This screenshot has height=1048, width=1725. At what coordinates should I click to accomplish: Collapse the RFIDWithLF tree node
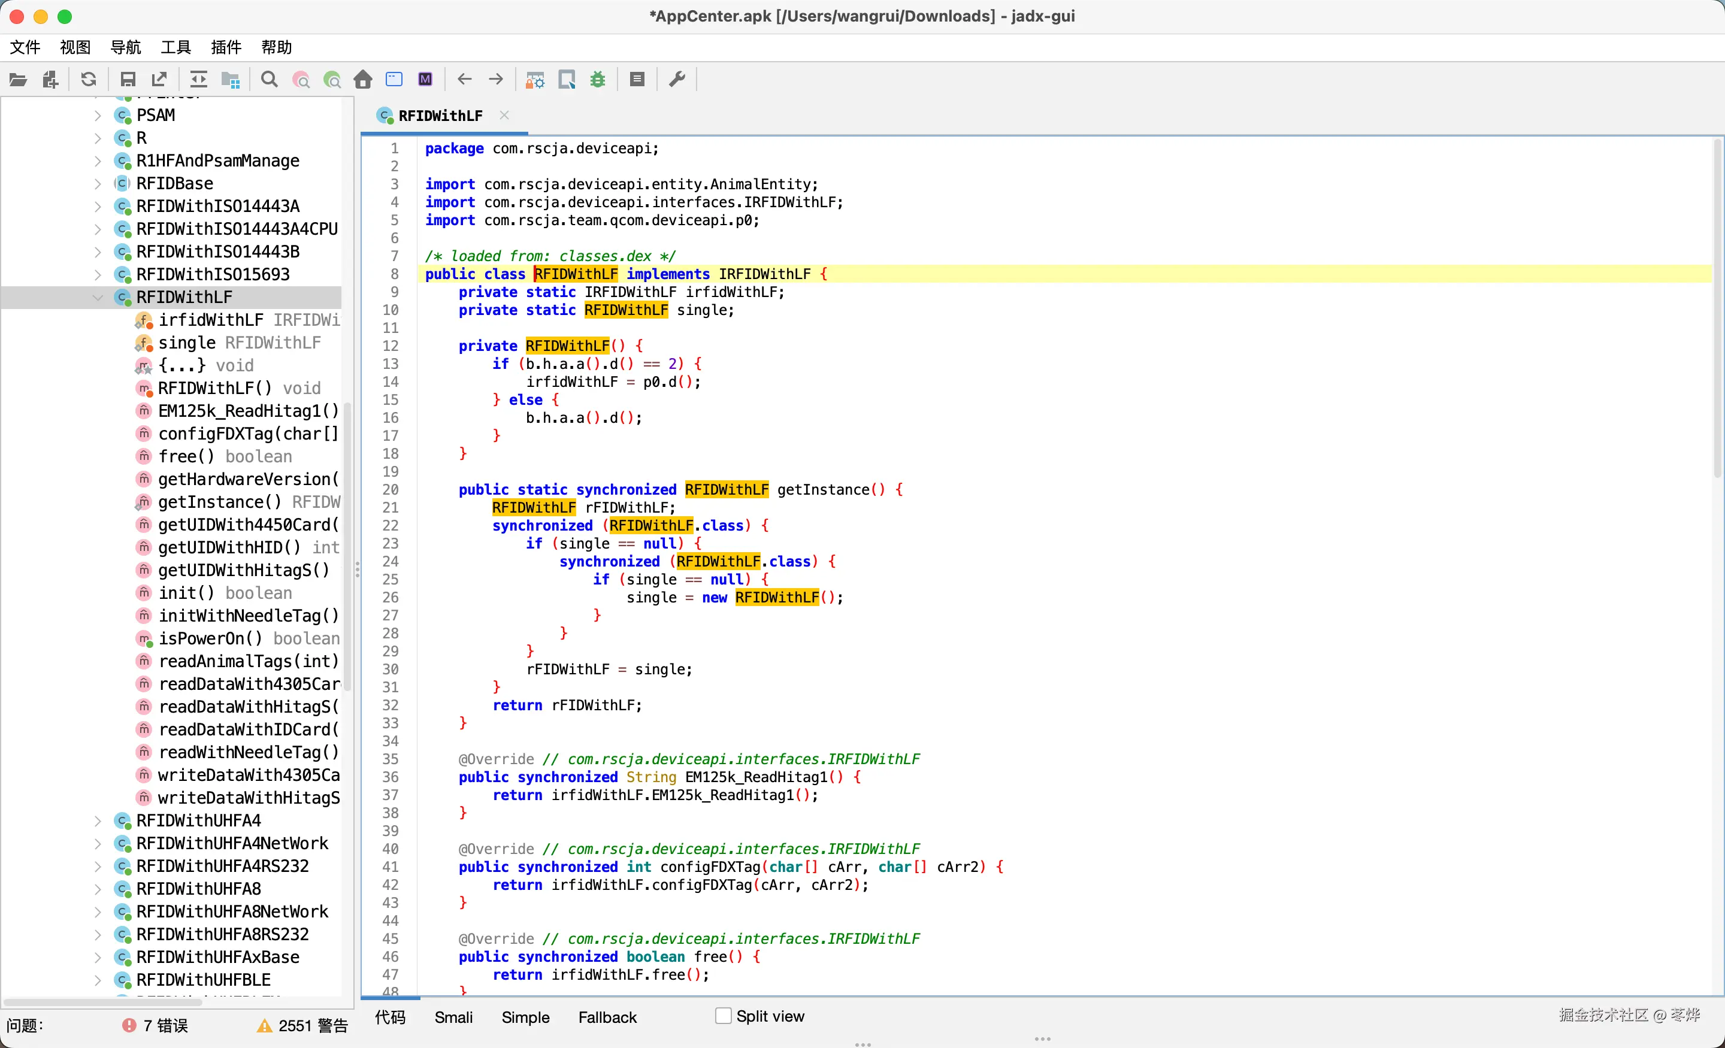pyautogui.click(x=97, y=298)
